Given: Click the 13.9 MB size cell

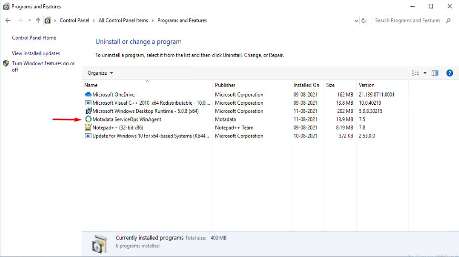Looking at the screenshot, I should [345, 119].
